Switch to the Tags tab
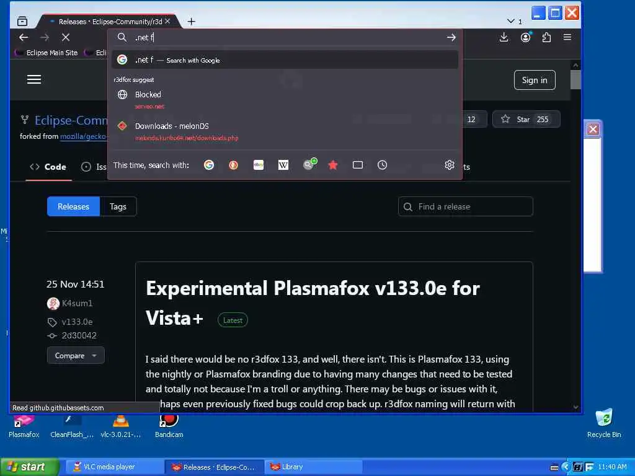This screenshot has width=635, height=476. click(118, 206)
